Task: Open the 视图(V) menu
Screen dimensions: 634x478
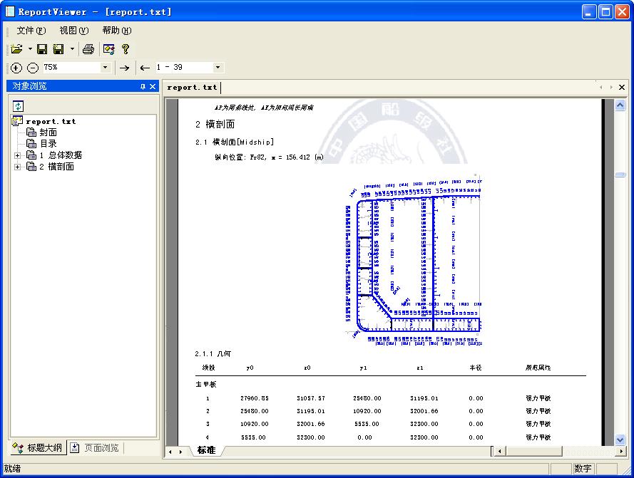Action: [73, 31]
